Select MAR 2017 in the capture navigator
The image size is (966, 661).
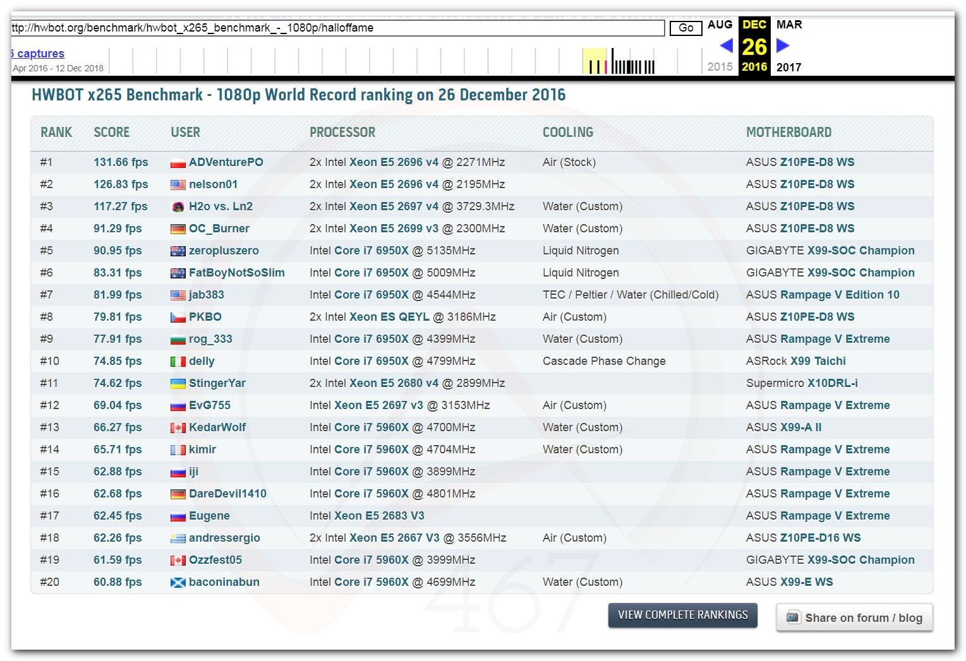click(x=788, y=25)
